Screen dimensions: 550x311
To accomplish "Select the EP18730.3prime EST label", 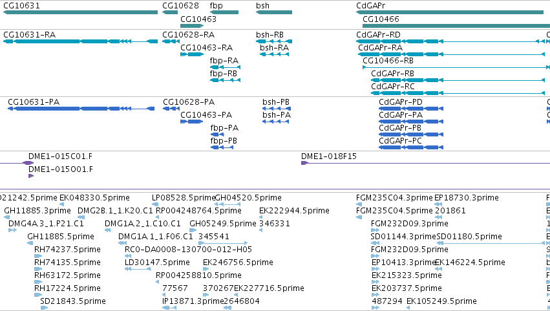I will tap(467, 198).
